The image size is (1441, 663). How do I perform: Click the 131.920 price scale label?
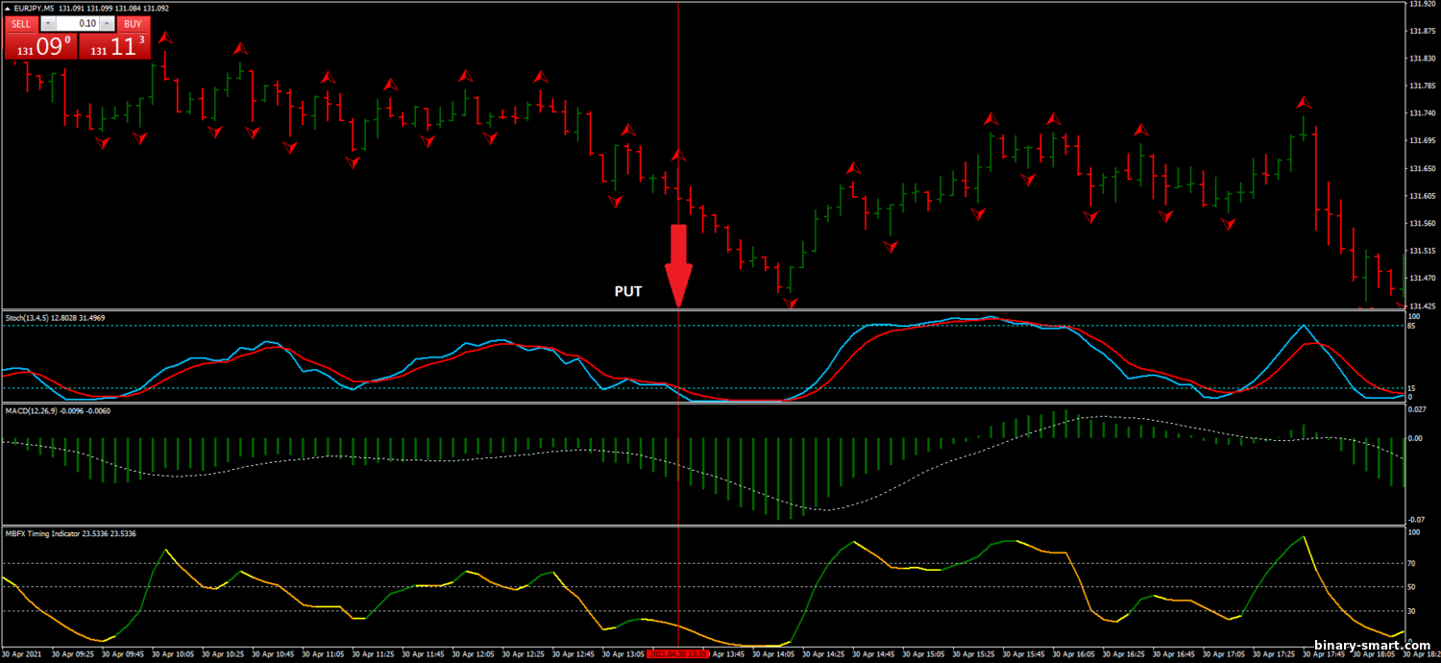pyautogui.click(x=1420, y=4)
